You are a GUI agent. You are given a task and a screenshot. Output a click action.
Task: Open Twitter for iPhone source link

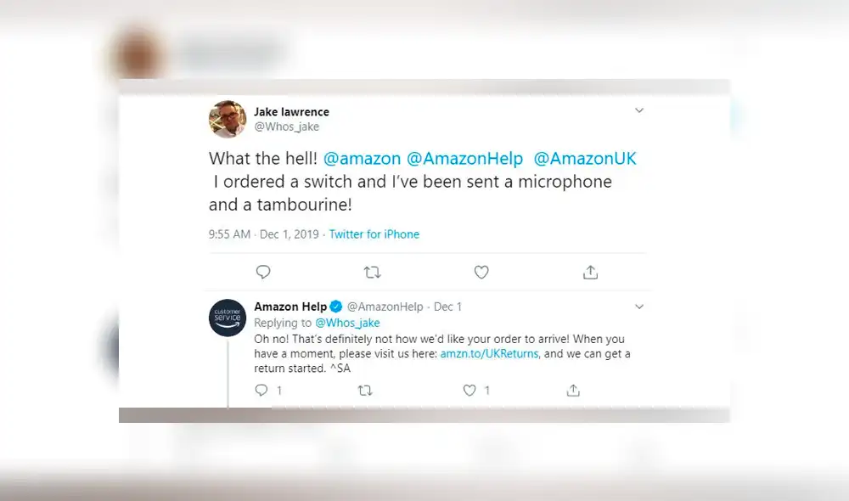(x=374, y=234)
